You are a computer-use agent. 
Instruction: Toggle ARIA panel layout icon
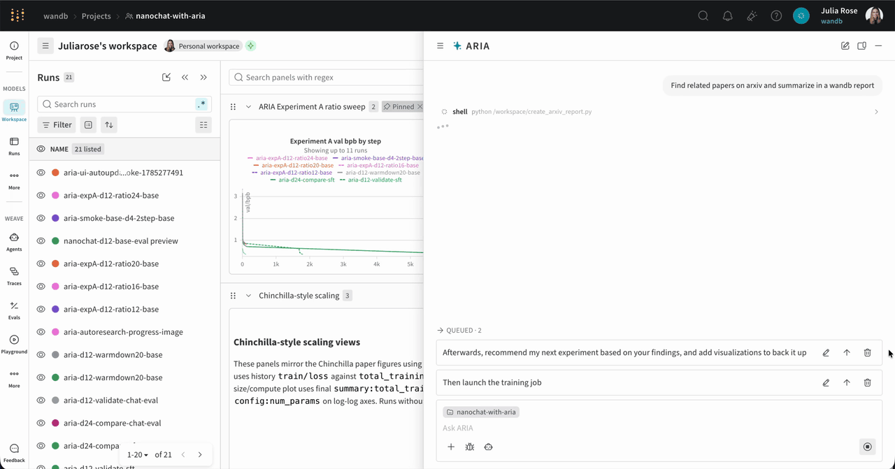tap(862, 46)
